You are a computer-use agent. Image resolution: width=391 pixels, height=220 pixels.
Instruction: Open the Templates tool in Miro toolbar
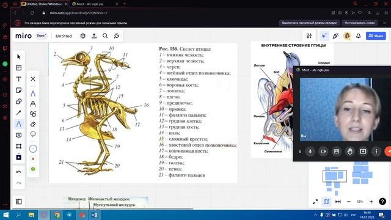[x=19, y=68]
